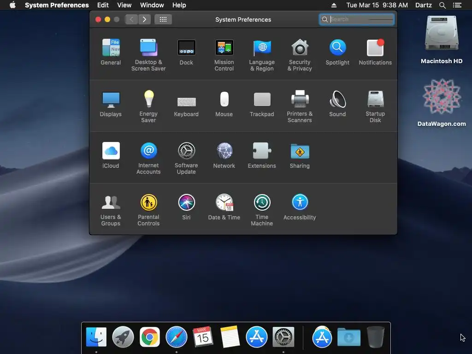Open Startup Disk preferences

pos(375,106)
